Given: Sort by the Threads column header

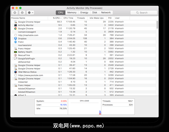Looking at the screenshot, I should (x=81, y=18).
